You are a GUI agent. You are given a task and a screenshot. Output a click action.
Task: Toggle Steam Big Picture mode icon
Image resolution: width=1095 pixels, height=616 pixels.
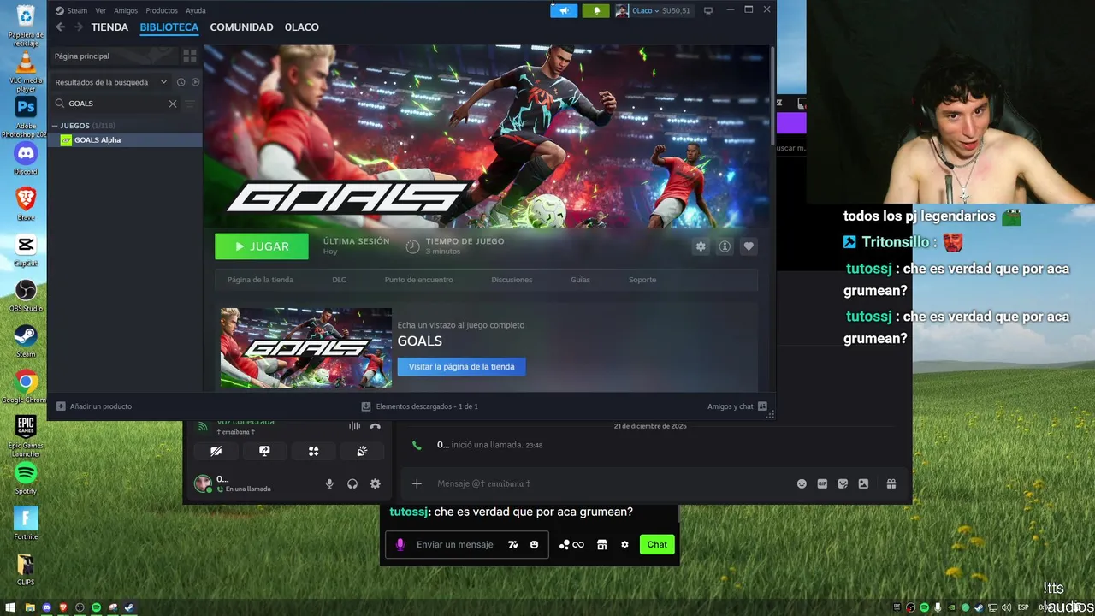point(707,10)
